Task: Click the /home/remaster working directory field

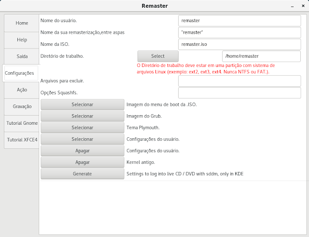Action: tap(261, 56)
